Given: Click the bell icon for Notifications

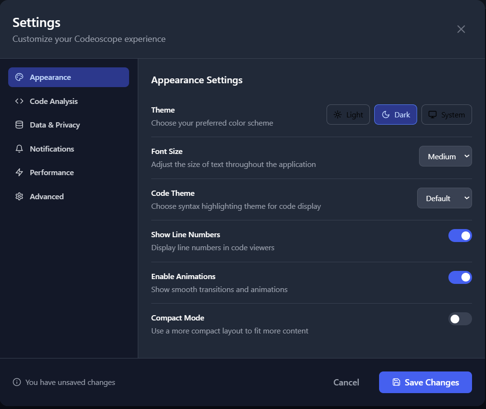Looking at the screenshot, I should 19,149.
